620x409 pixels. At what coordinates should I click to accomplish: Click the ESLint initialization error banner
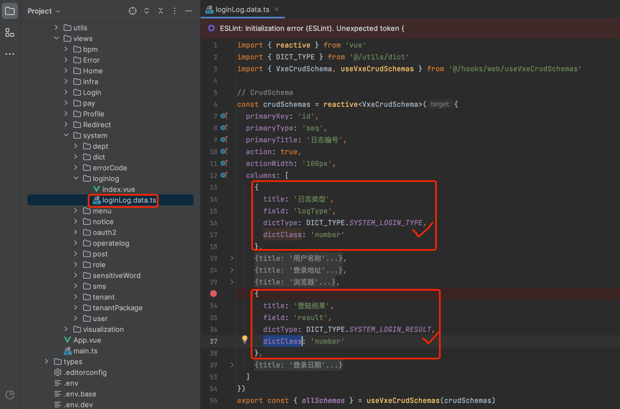pos(312,28)
